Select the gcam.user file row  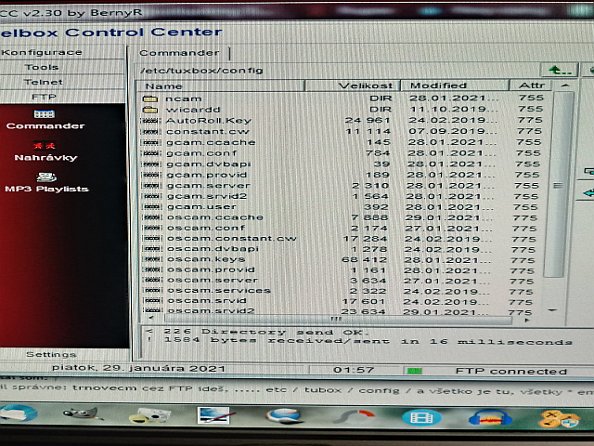pyautogui.click(x=342, y=207)
